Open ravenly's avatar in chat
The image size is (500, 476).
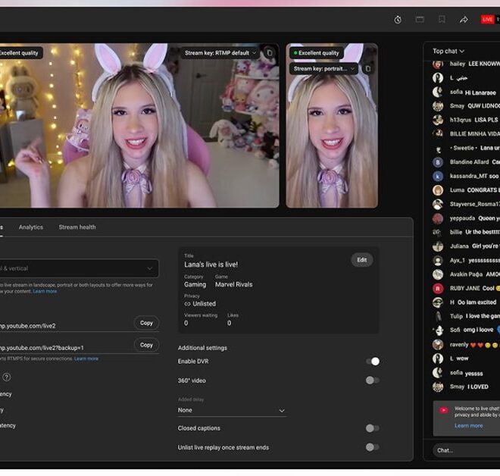point(438,345)
